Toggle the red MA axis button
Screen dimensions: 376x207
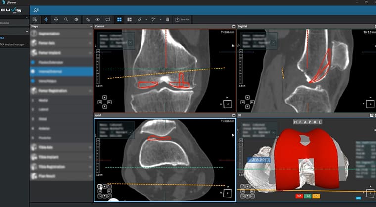(x=299, y=196)
